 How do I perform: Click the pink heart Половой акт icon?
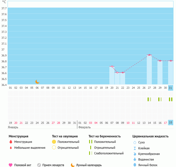point(11,165)
